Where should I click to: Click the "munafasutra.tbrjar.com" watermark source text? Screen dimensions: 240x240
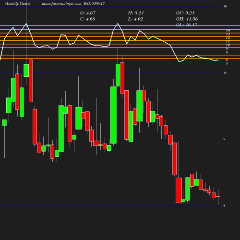(61, 3)
